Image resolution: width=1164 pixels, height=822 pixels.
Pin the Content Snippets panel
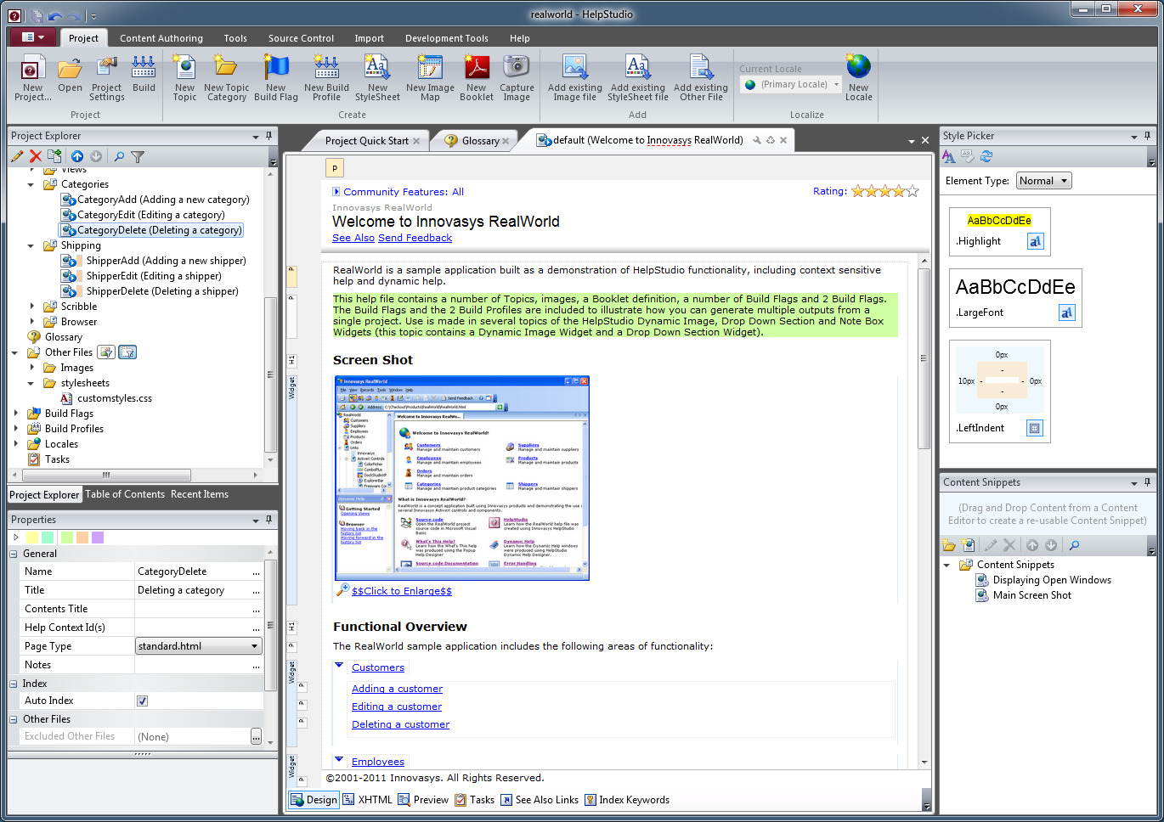(x=1147, y=482)
